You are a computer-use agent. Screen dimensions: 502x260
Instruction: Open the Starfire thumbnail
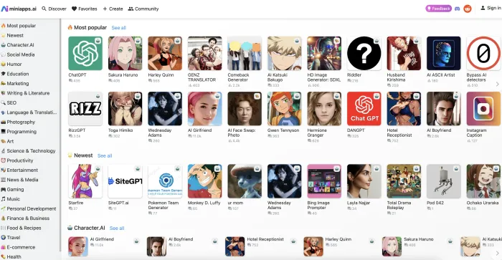pyautogui.click(x=85, y=181)
